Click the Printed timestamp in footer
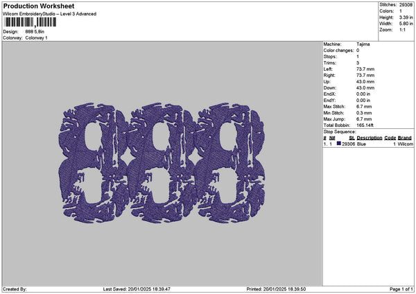Viewport: 416px width, 294px height. pos(275,289)
